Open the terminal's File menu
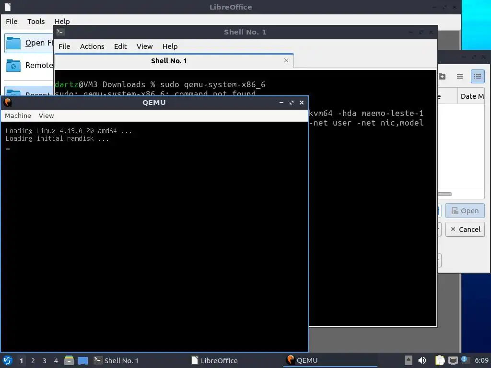 pos(64,46)
